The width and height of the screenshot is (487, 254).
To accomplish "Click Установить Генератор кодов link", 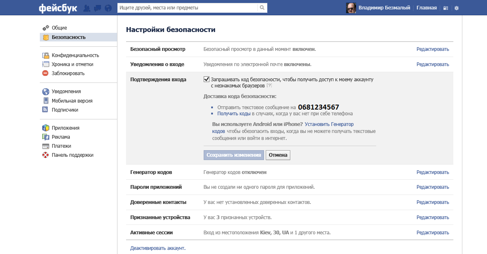I will [329, 124].
